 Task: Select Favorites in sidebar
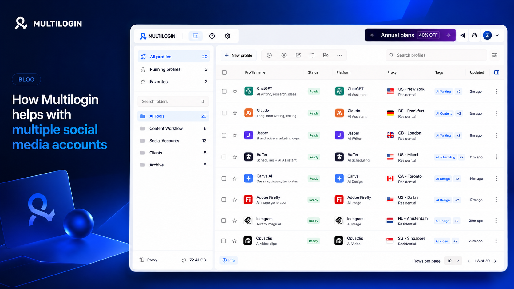point(174,82)
